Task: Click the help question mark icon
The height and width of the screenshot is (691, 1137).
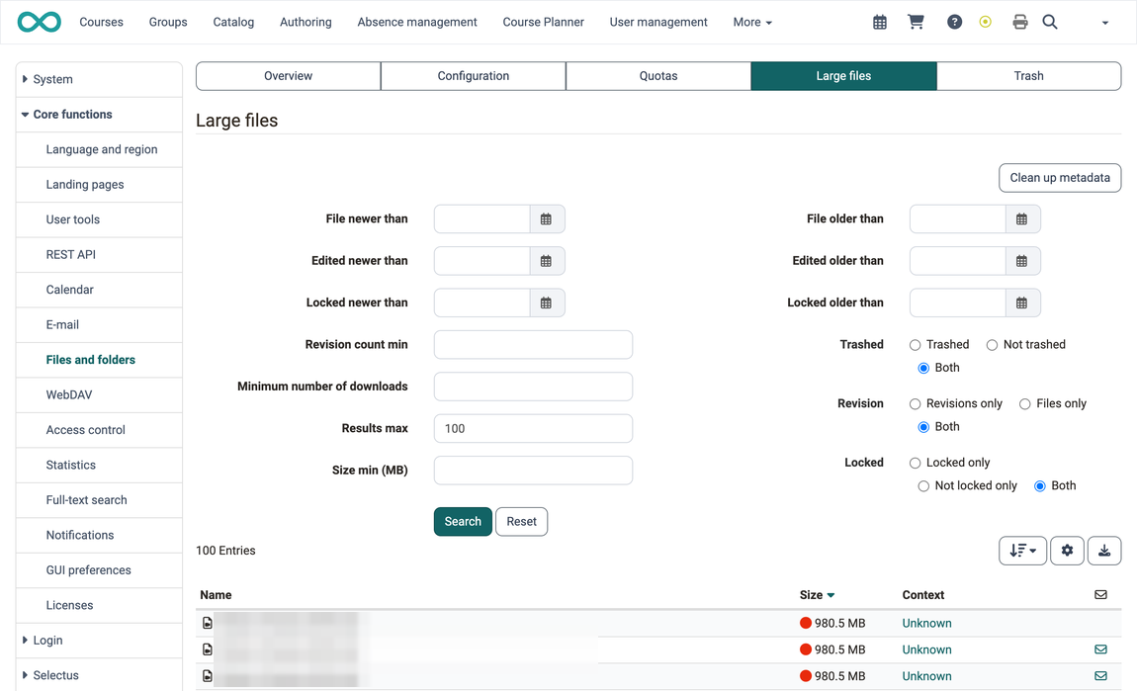Action: (954, 23)
